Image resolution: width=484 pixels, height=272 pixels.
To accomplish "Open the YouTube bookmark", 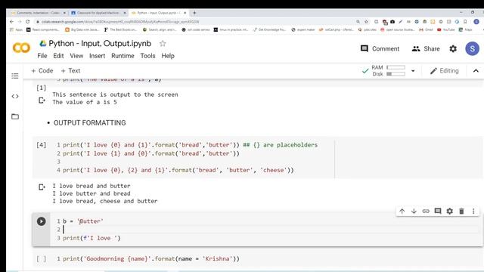I will point(445,29).
